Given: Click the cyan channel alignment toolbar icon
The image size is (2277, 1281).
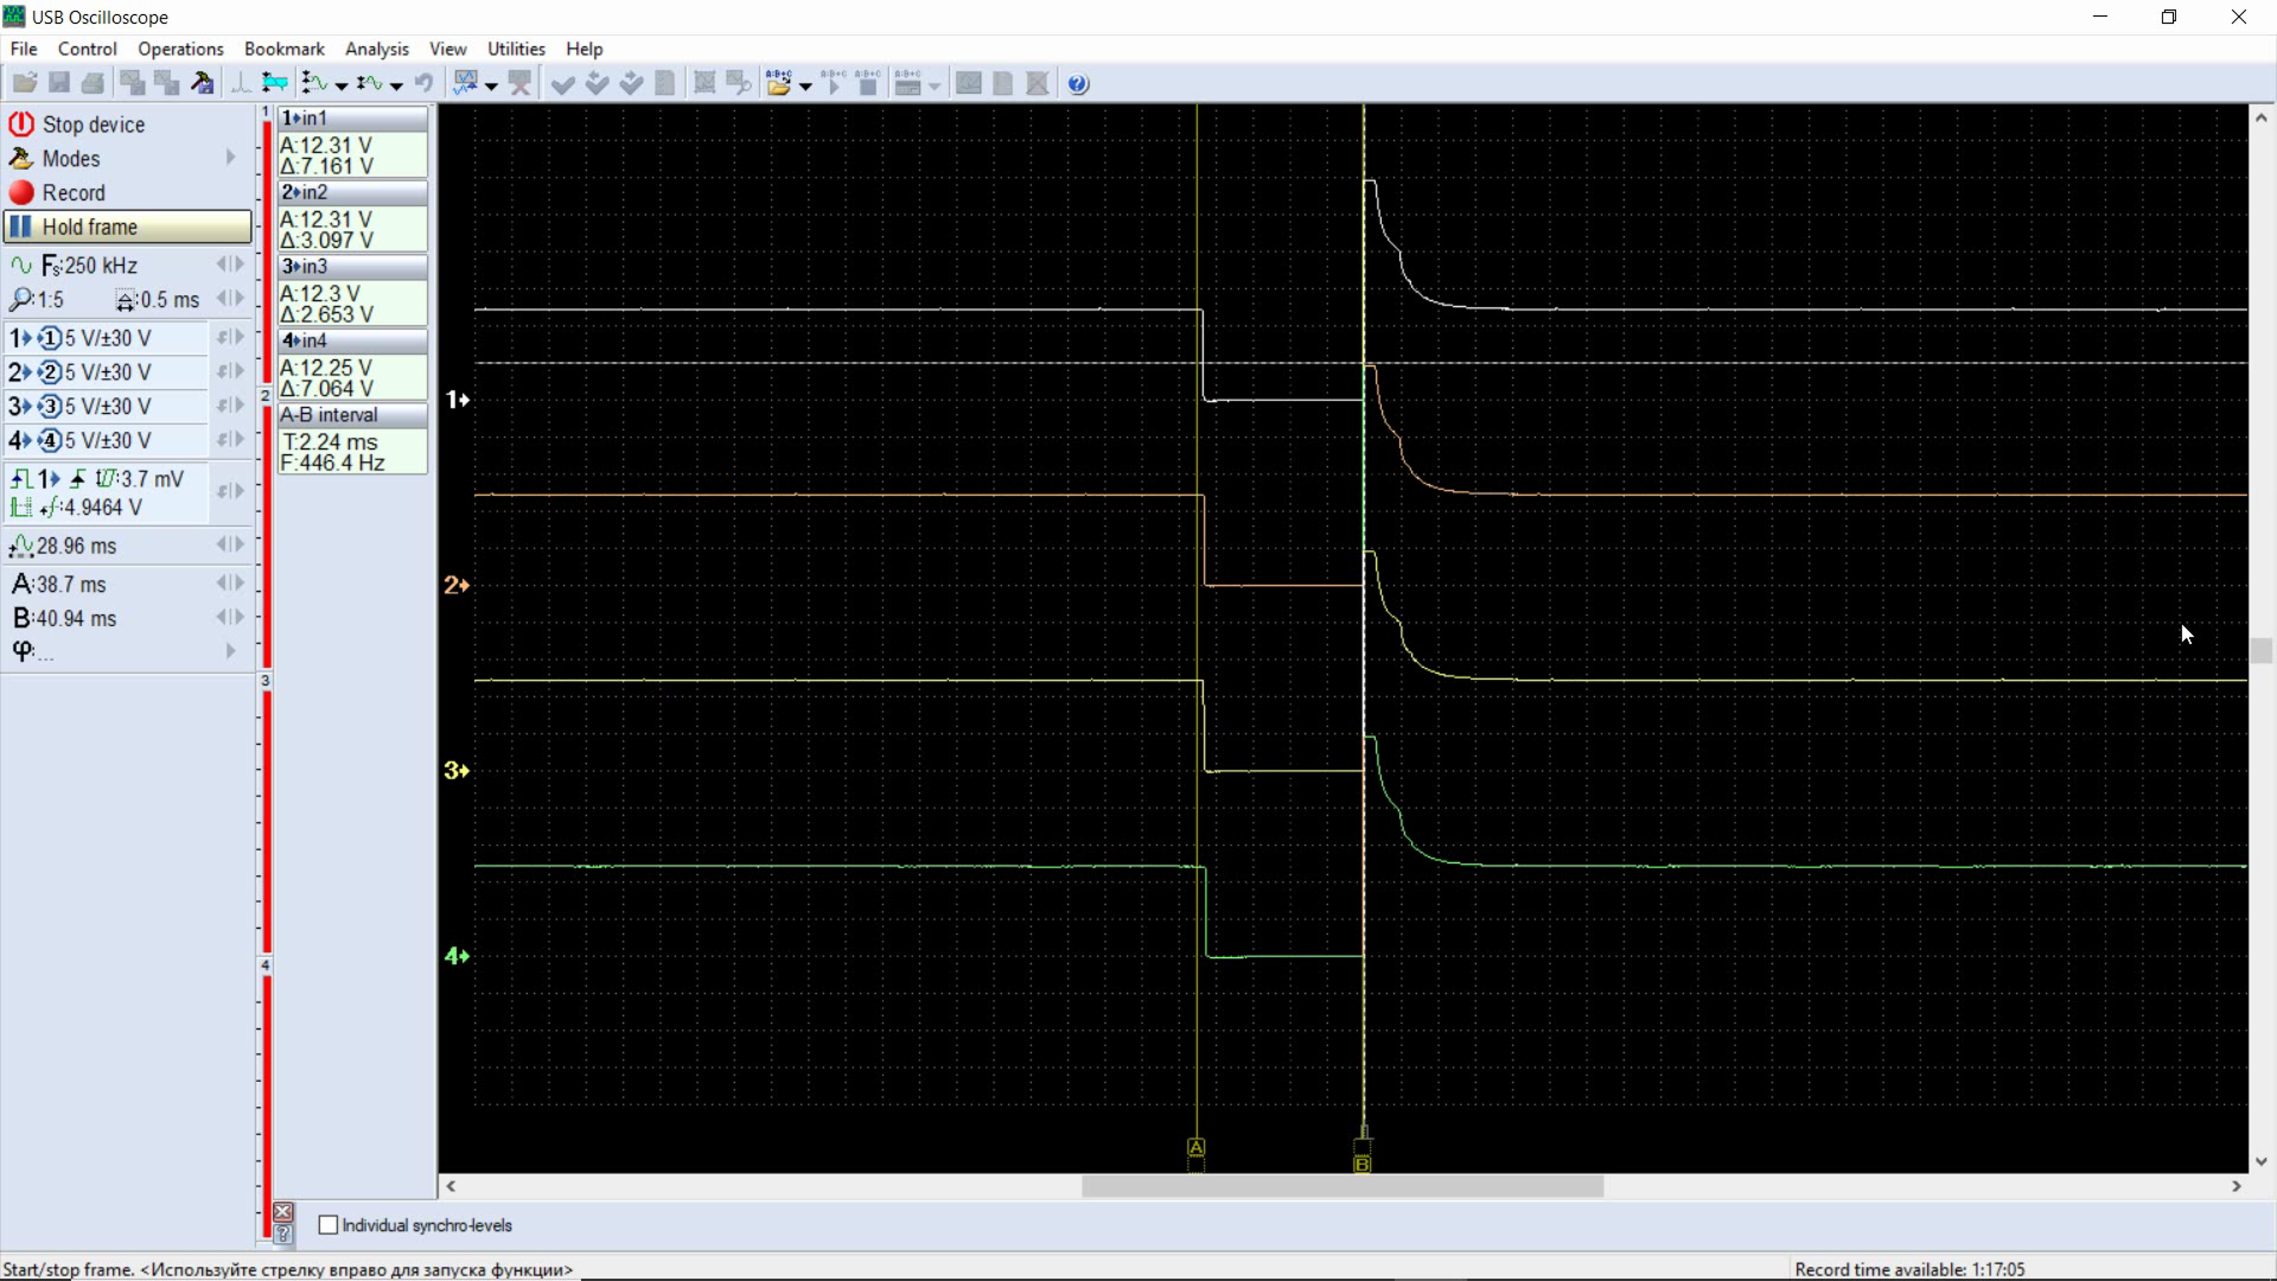Looking at the screenshot, I should 275,84.
